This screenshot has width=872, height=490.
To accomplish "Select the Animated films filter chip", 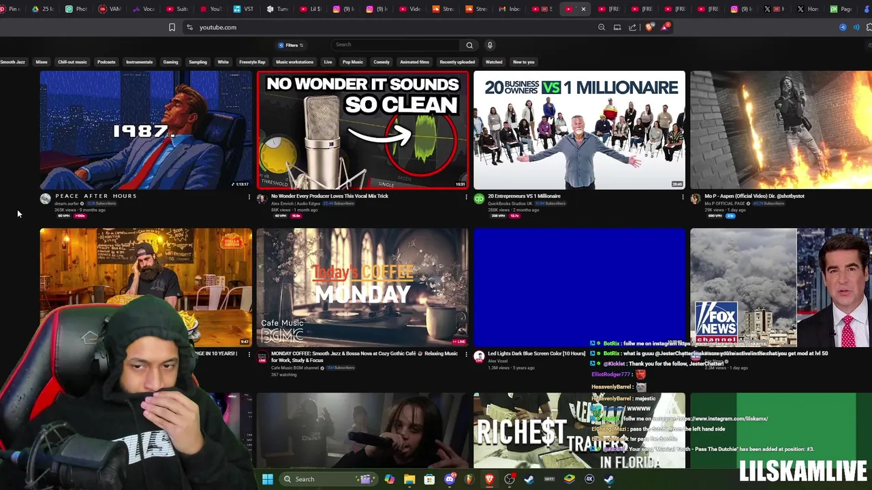I will (414, 62).
